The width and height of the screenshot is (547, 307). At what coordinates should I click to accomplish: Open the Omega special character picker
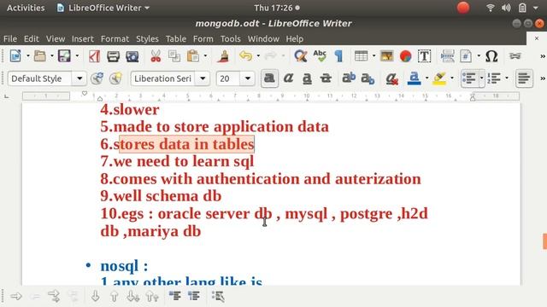coord(491,56)
